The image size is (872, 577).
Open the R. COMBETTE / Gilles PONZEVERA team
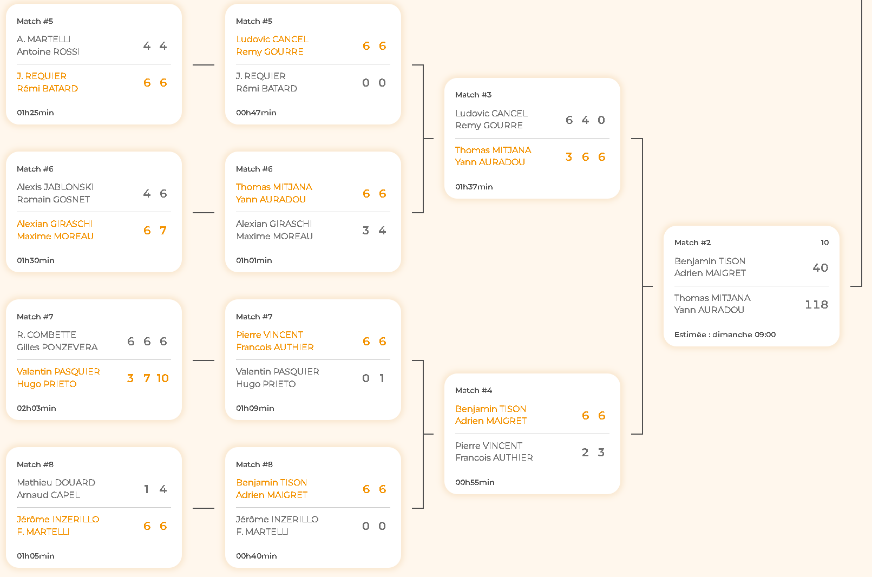coord(57,341)
